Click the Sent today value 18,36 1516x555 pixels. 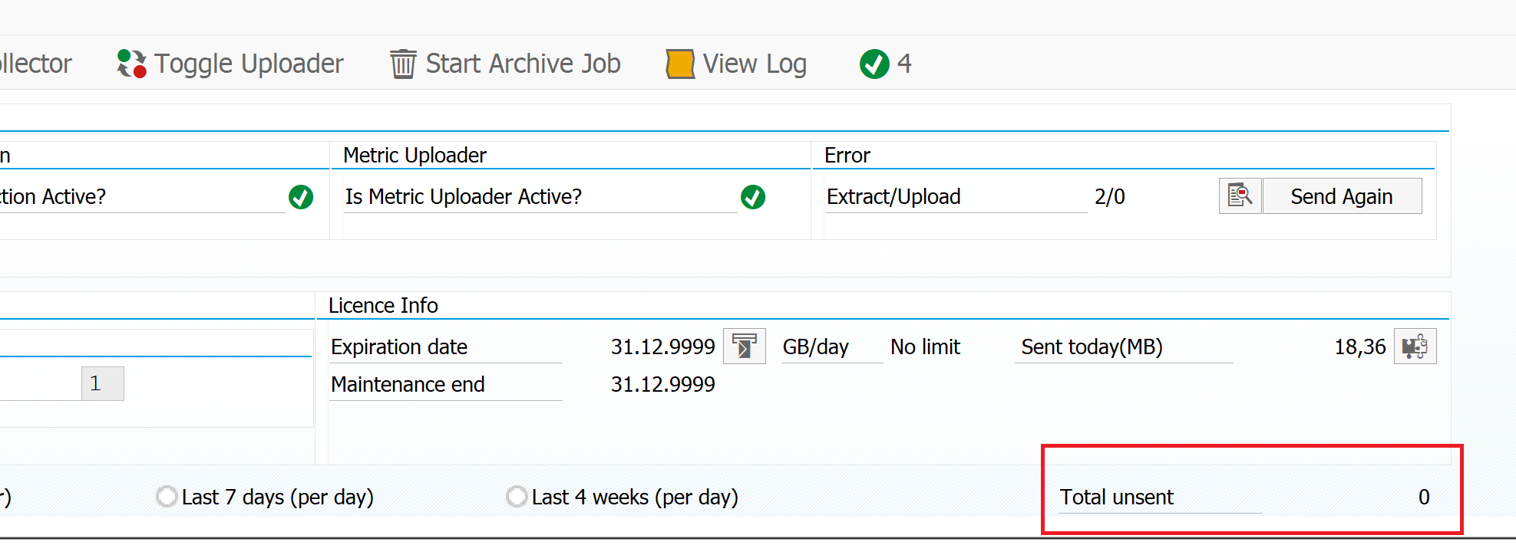tap(1359, 347)
